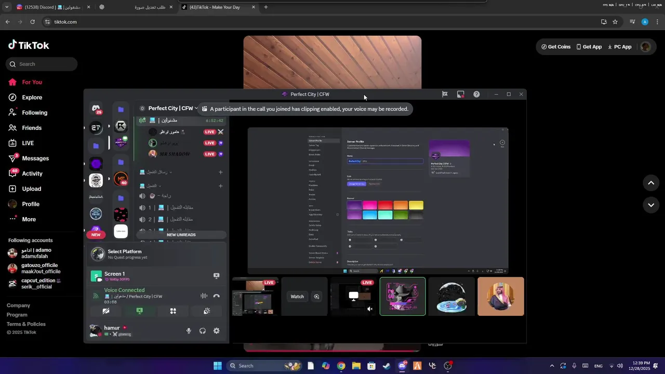665x374 pixels.
Task: Open Microsoft Store from the taskbar
Action: pyautogui.click(x=371, y=366)
